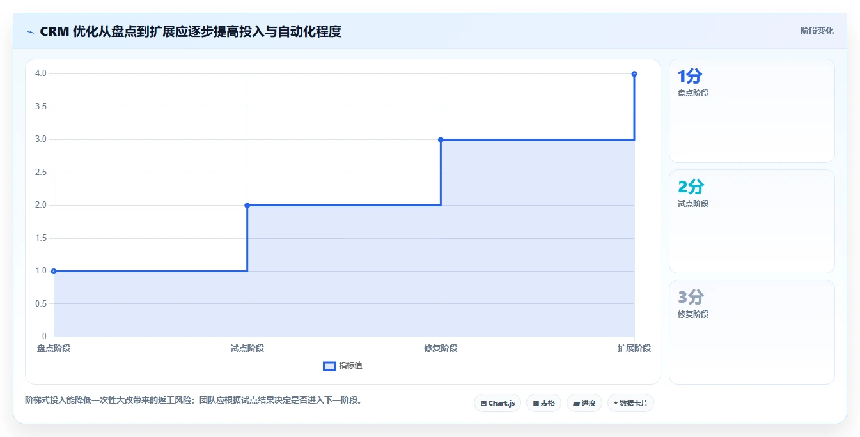Open the 1分 盘点阶段 card

coord(752,111)
